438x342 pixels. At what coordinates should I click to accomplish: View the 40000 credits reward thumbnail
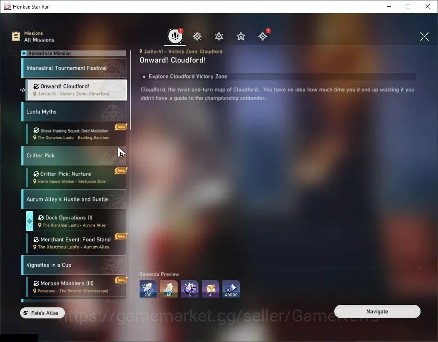[231, 289]
